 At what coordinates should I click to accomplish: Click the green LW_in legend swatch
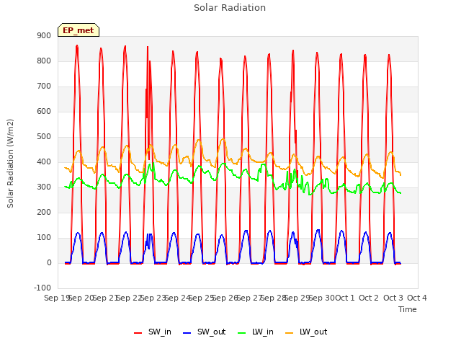pos(241,333)
